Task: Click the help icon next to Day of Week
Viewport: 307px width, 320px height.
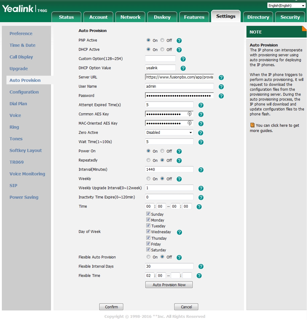Action: (179, 232)
